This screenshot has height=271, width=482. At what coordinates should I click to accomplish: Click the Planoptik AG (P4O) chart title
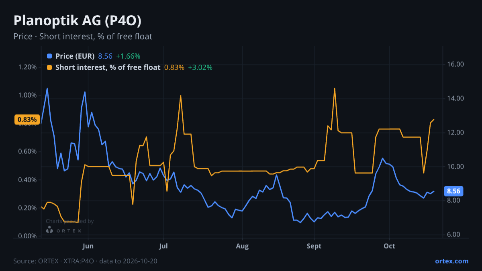click(x=77, y=20)
